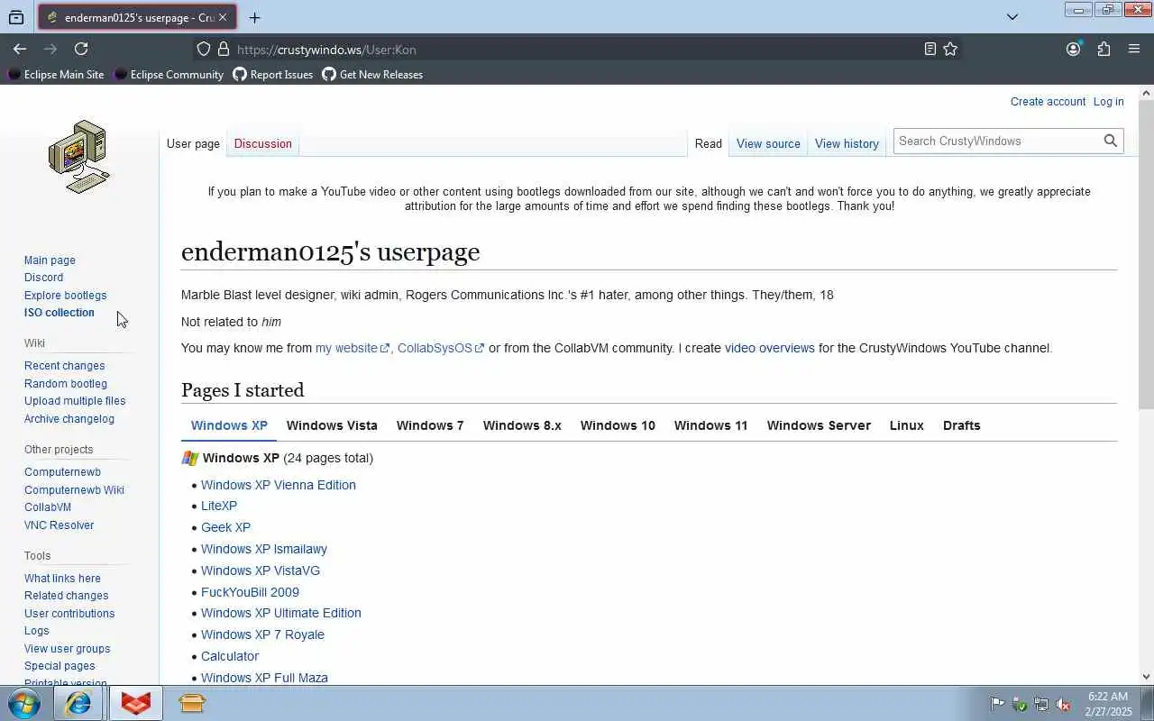Open a new browser tab
The width and height of the screenshot is (1154, 721).
tap(255, 17)
